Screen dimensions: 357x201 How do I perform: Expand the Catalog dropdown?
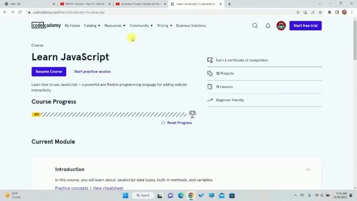click(x=92, y=26)
